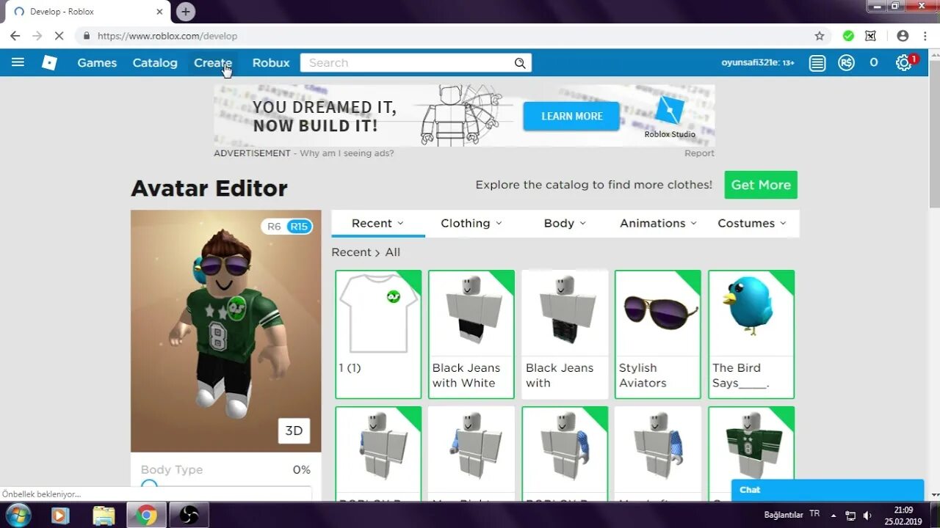Expand the Body category dropdown
Viewport: 940px width, 528px height.
pos(565,223)
